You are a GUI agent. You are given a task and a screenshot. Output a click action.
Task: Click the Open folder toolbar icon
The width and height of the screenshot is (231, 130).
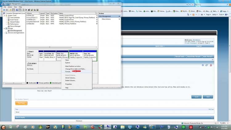point(32,10)
